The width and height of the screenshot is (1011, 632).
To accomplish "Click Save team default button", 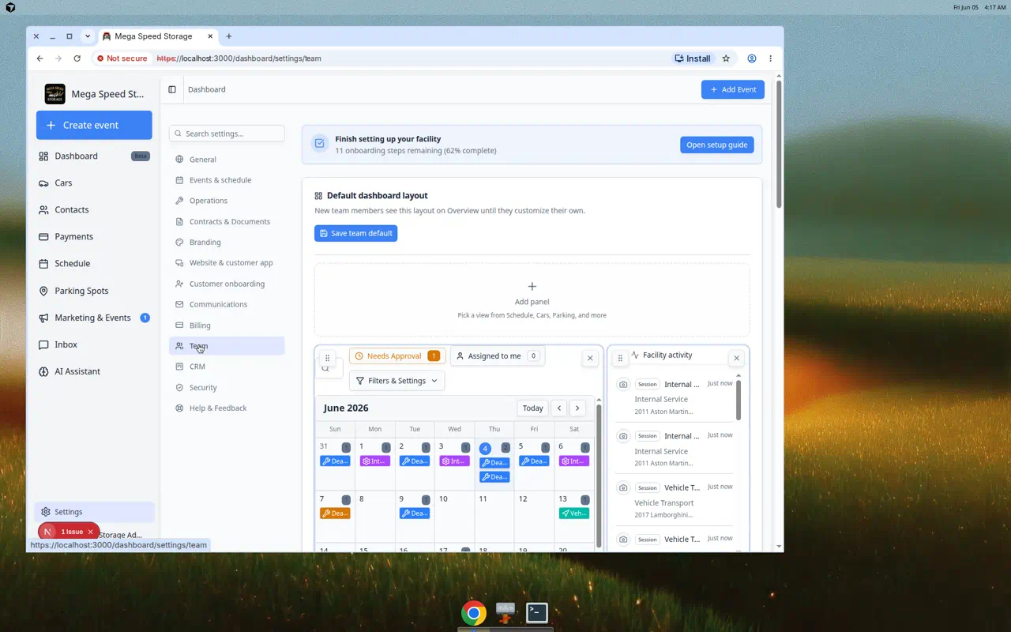I will 355,233.
